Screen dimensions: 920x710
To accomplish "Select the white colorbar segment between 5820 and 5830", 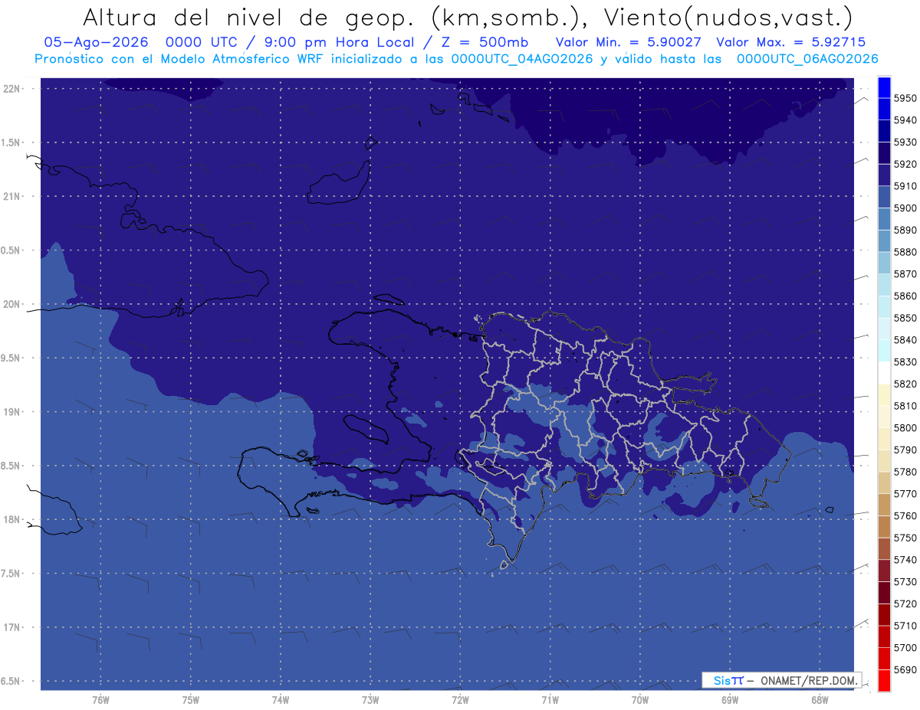I will pyautogui.click(x=884, y=373).
